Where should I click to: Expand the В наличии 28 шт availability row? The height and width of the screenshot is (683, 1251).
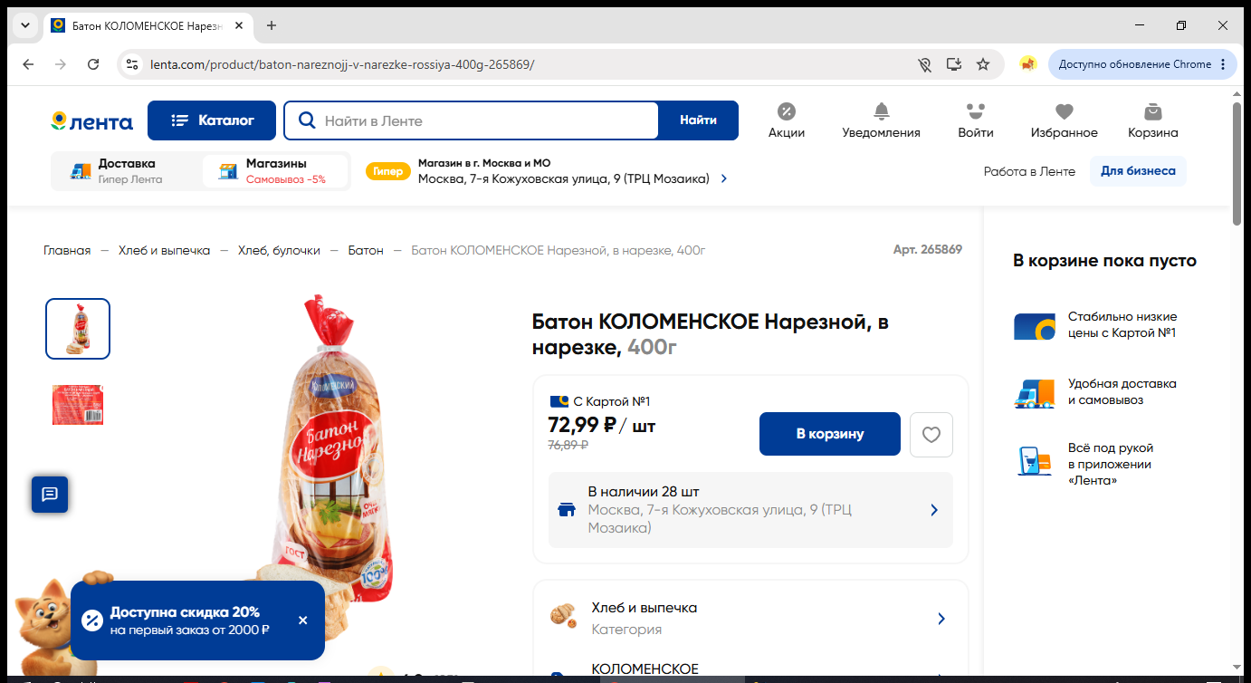[x=750, y=510]
